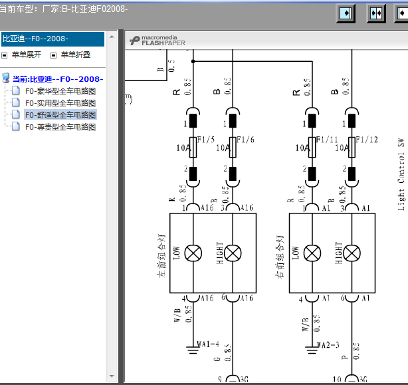
Task: Open F0-实用型全车电路图 document
Action: pyautogui.click(x=60, y=103)
